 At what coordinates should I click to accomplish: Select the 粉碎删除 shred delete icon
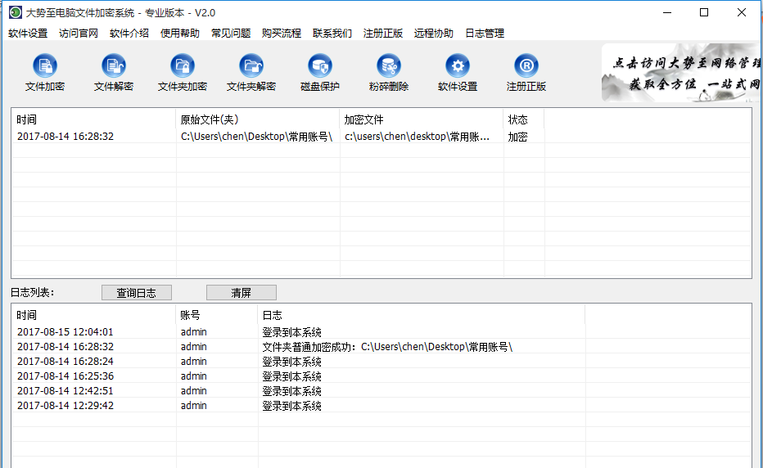tap(389, 67)
